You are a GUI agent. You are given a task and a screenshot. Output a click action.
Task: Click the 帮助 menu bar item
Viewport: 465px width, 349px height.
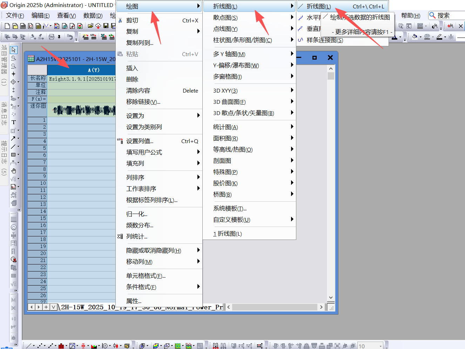click(410, 16)
